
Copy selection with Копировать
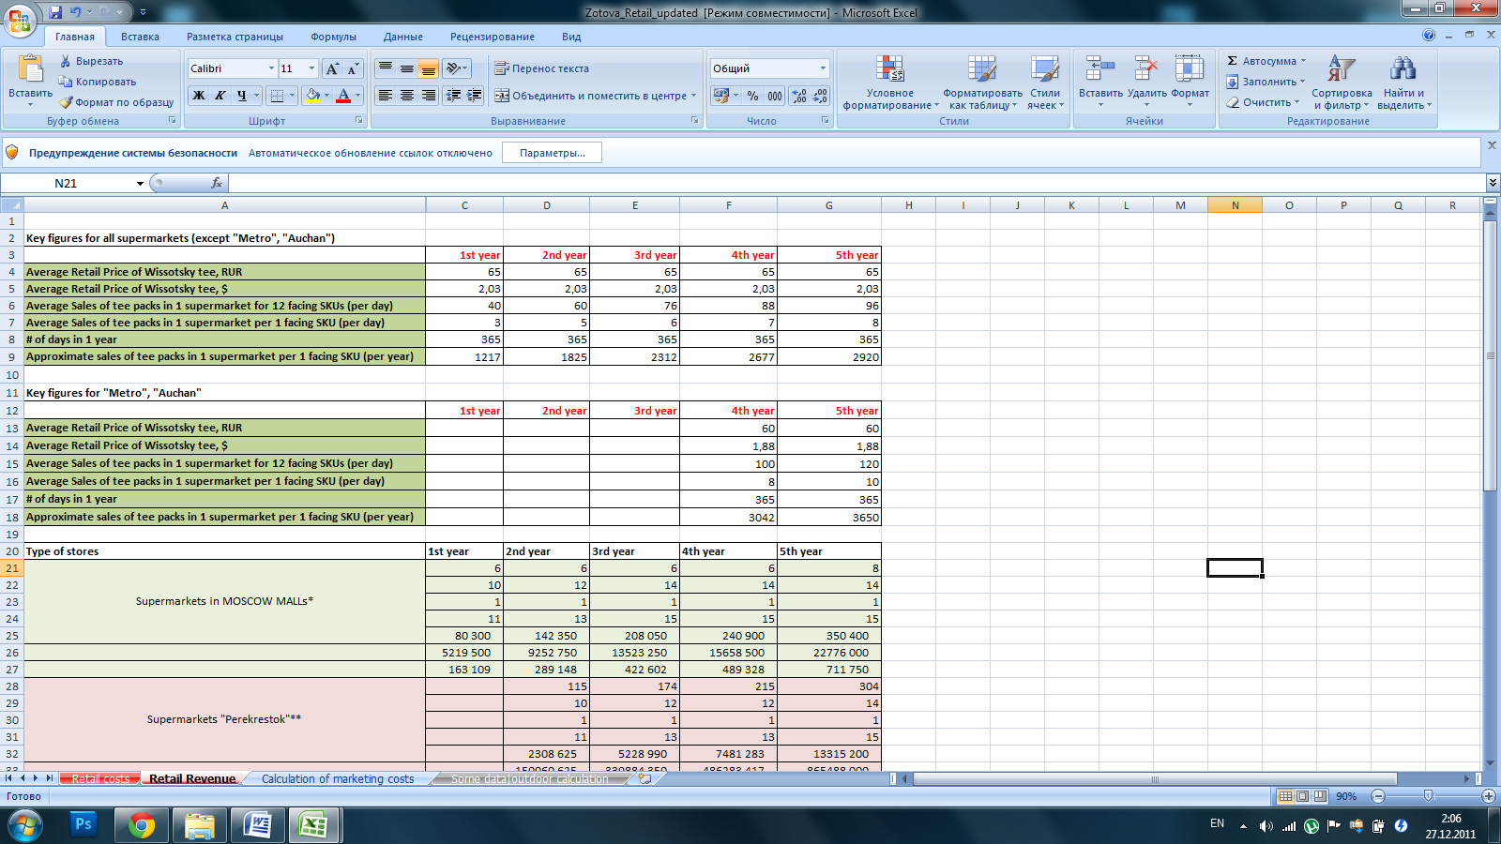click(x=98, y=82)
